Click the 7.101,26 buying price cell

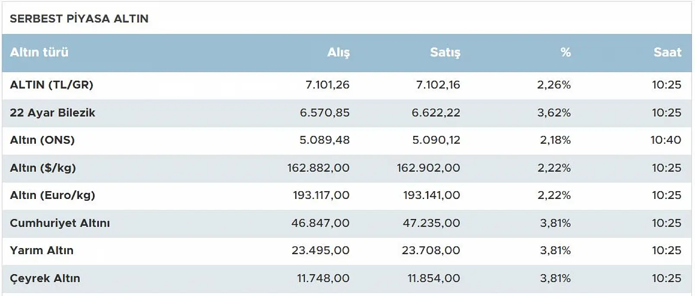tap(327, 85)
